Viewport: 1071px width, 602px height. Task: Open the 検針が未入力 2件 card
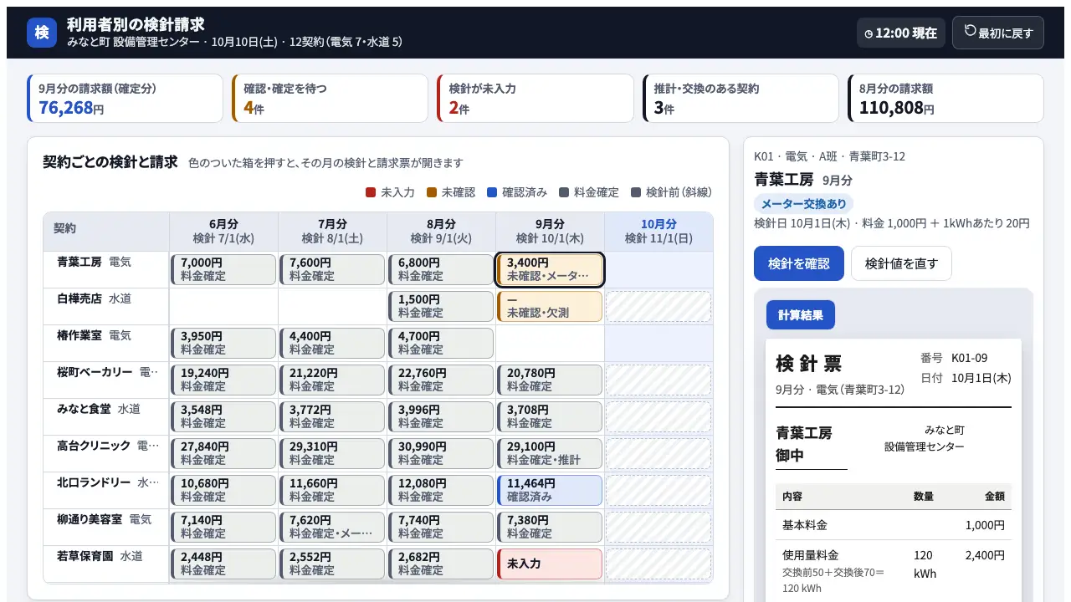point(535,99)
